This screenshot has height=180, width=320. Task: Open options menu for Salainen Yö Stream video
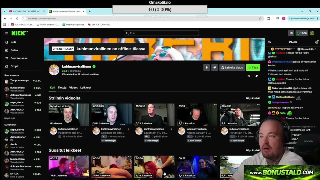point(128,129)
